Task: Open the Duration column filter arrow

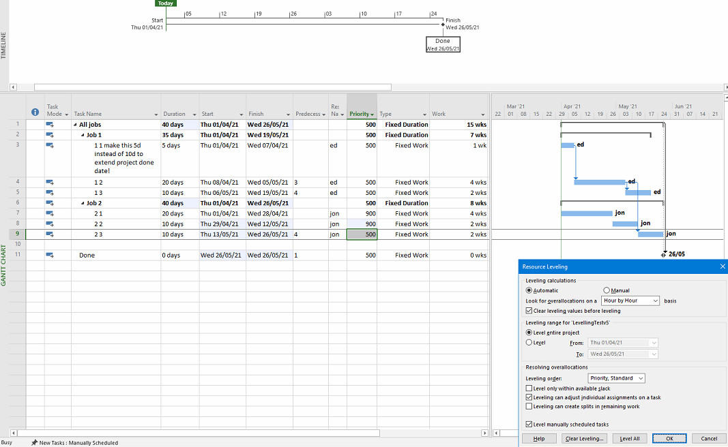Action: [x=194, y=114]
